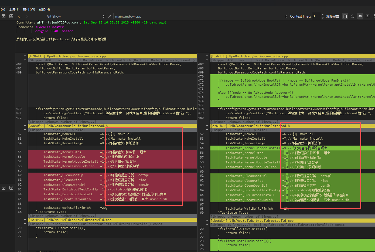
Task: Click the reload diff icon
Action: click(352, 16)
